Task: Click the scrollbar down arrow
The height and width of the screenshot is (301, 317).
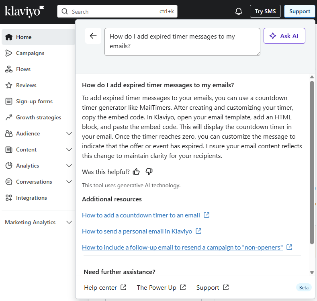Action: [x=312, y=272]
